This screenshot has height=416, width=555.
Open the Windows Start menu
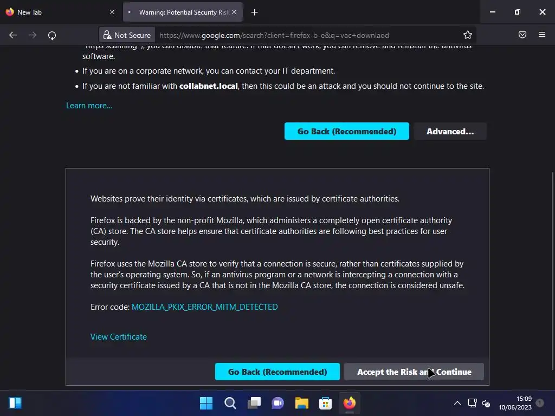[x=206, y=403]
